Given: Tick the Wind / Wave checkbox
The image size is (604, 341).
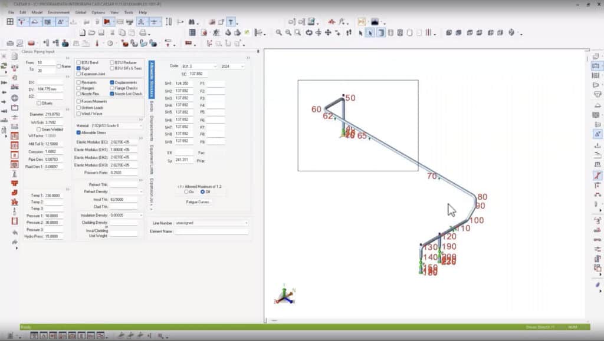Looking at the screenshot, I should (x=78, y=113).
